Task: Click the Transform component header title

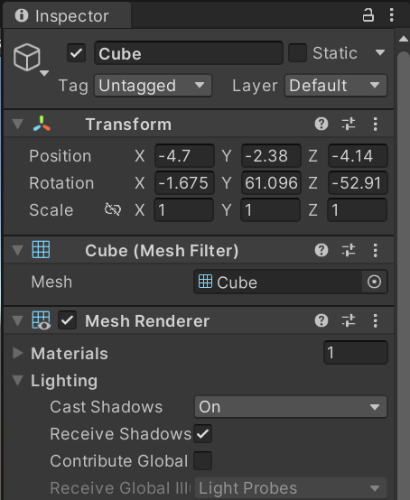Action: [x=128, y=125]
